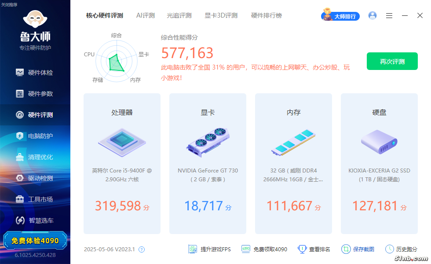The width and height of the screenshot is (431, 264).
Task: Open the hardware parameters (硬件参数) sidebar icon
Action: [20, 94]
